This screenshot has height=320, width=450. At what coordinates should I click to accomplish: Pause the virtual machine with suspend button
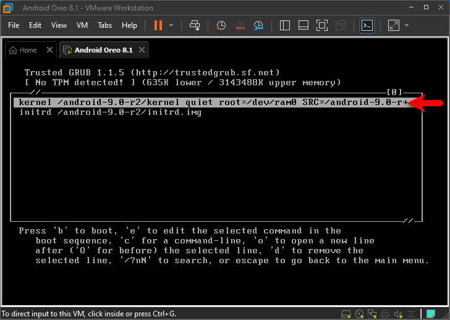[x=158, y=25]
